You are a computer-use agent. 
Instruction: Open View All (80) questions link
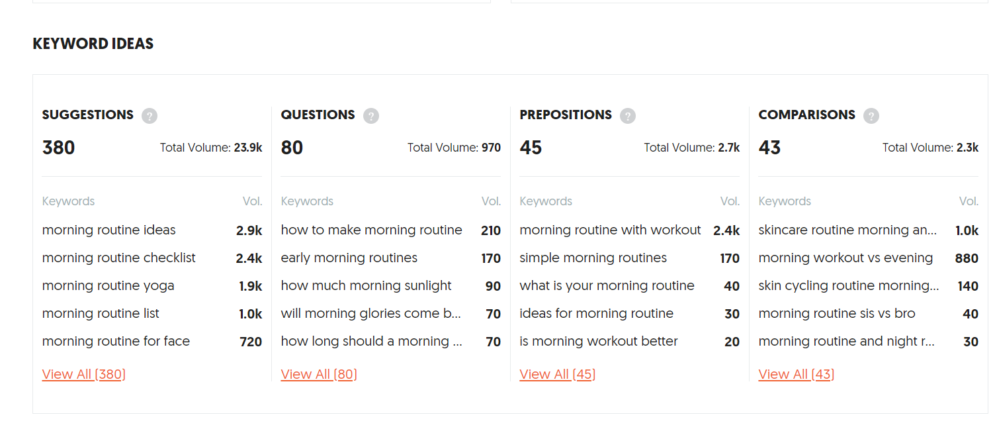click(x=319, y=374)
